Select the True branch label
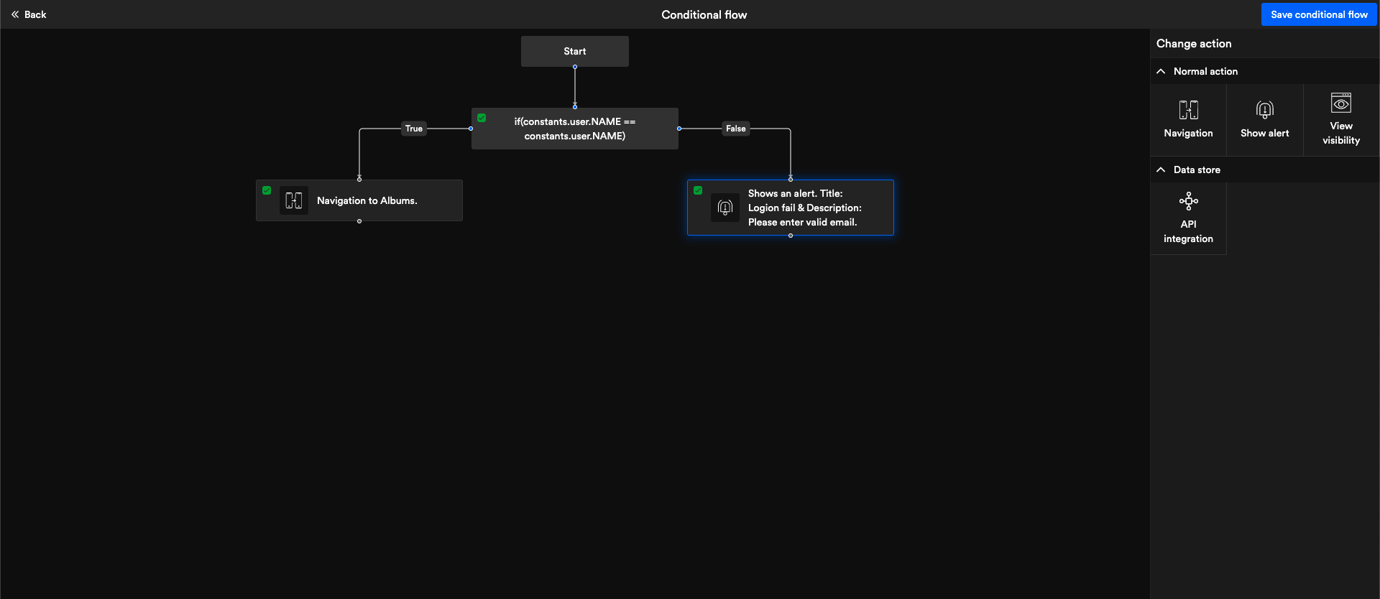Viewport: 1380px width, 599px height. pyautogui.click(x=414, y=129)
